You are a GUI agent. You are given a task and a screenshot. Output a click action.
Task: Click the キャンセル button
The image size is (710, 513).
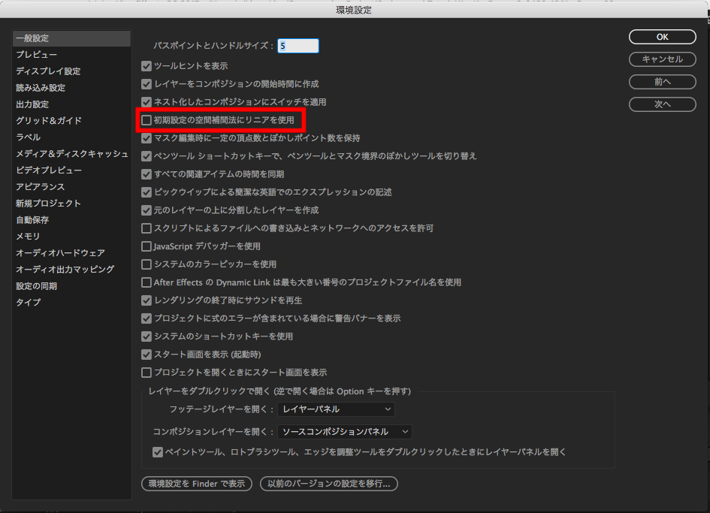(662, 59)
